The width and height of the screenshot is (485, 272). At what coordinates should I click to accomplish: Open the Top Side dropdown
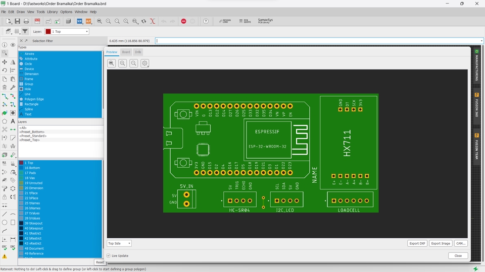click(119, 243)
